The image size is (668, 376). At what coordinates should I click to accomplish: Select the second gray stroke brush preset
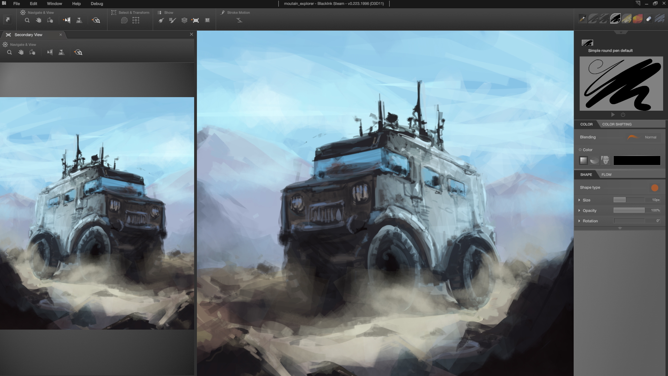[x=593, y=19]
